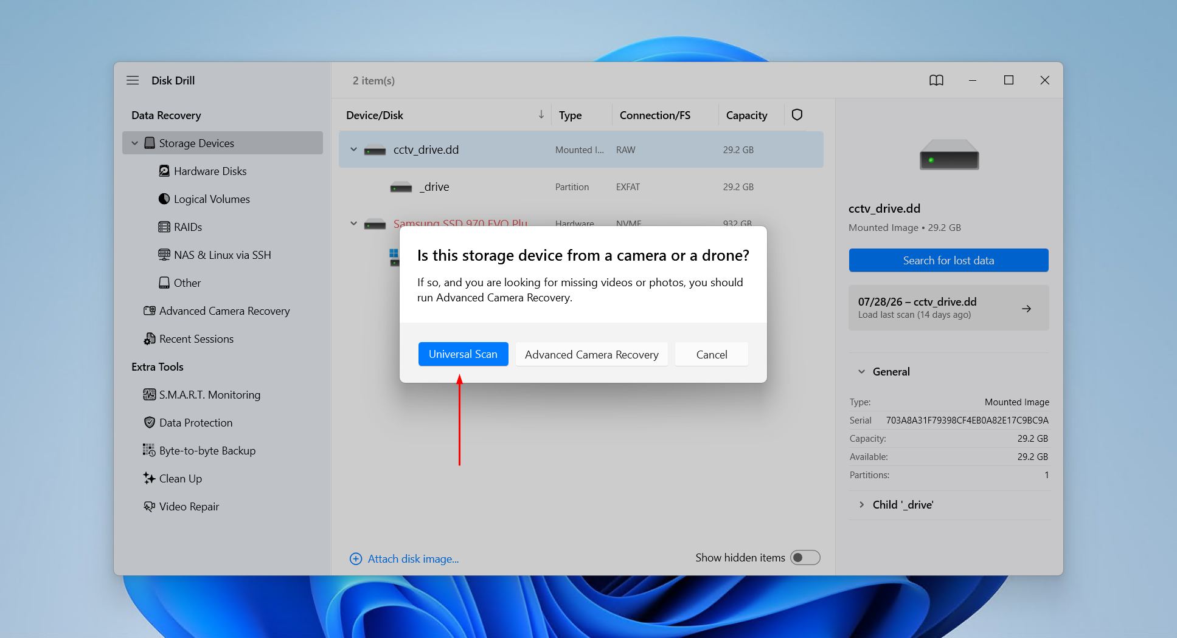Click the Hardware Disks icon

pos(164,171)
